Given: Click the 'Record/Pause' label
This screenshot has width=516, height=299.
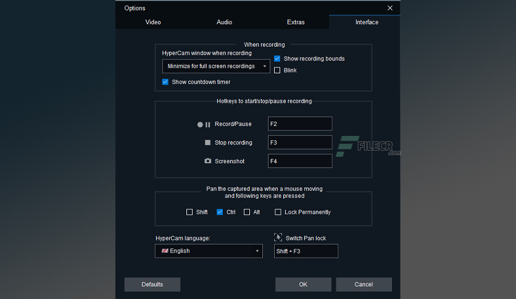Looking at the screenshot, I should pos(233,124).
